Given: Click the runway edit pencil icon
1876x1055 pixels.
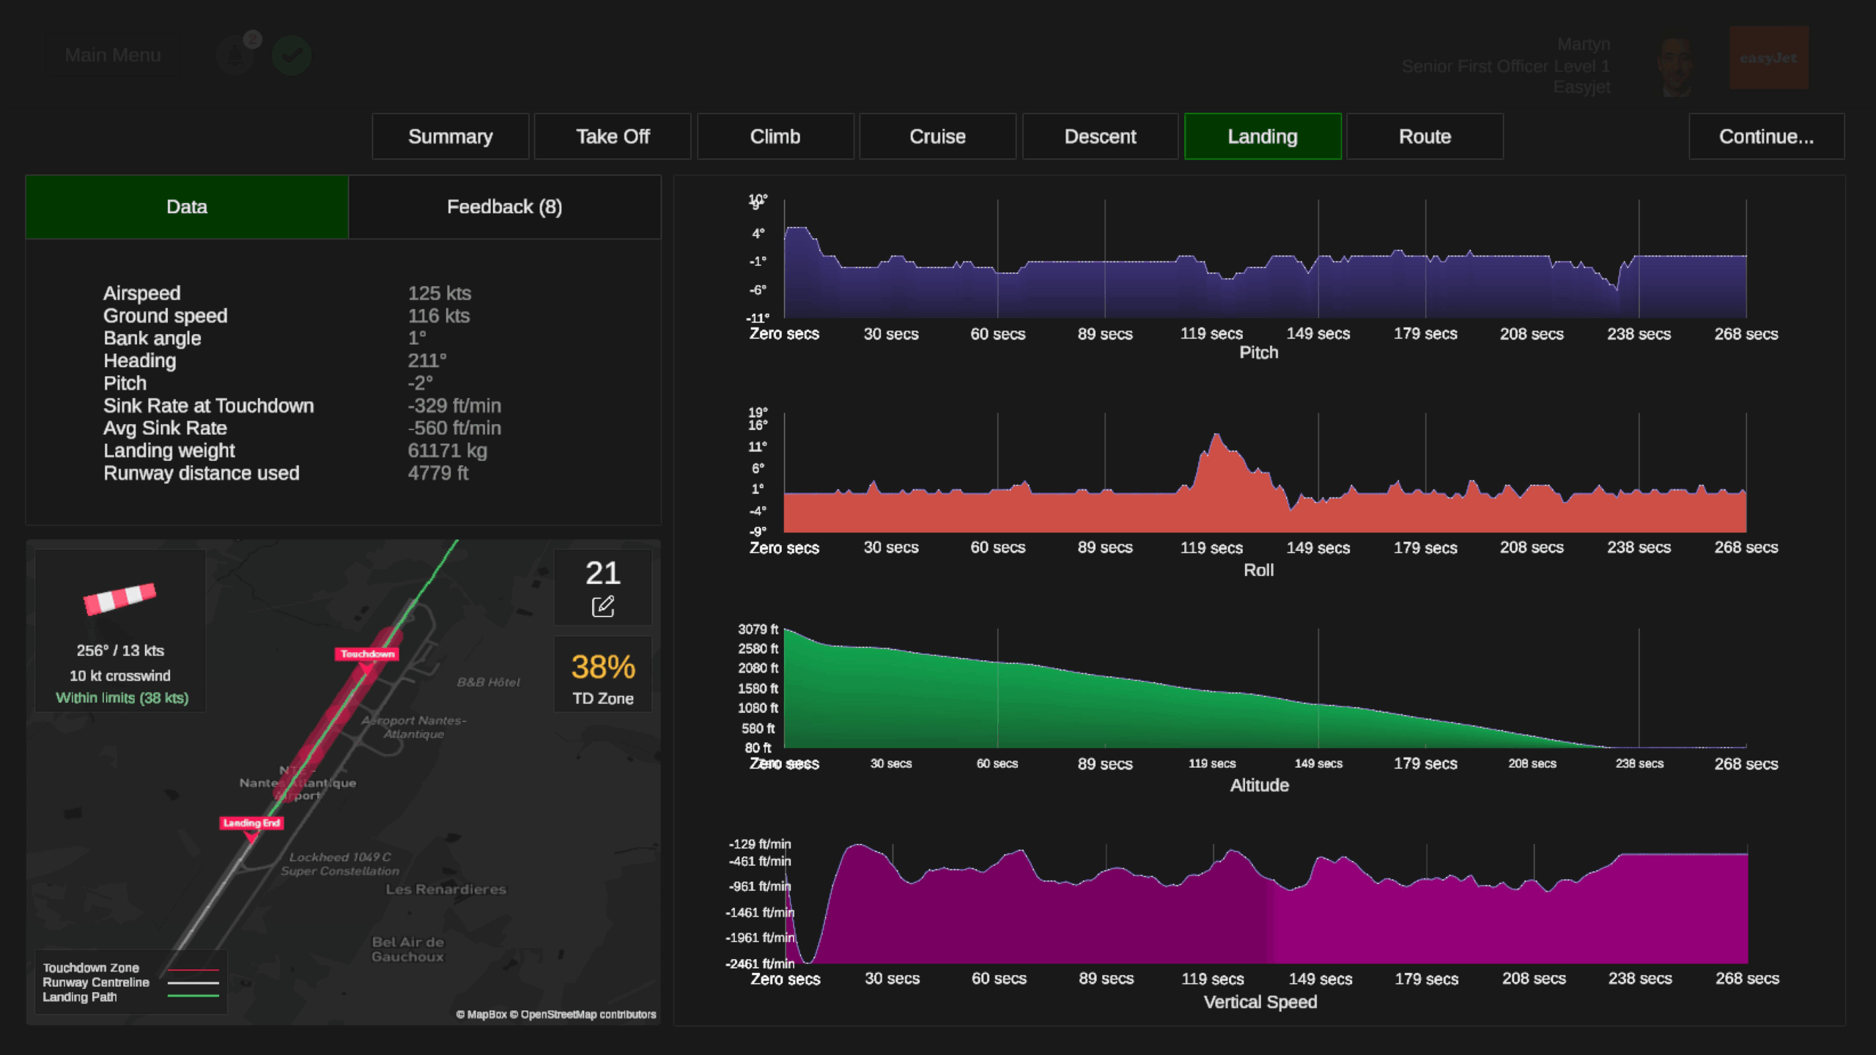Looking at the screenshot, I should 602,607.
